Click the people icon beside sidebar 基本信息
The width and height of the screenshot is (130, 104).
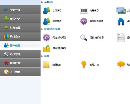[6, 45]
